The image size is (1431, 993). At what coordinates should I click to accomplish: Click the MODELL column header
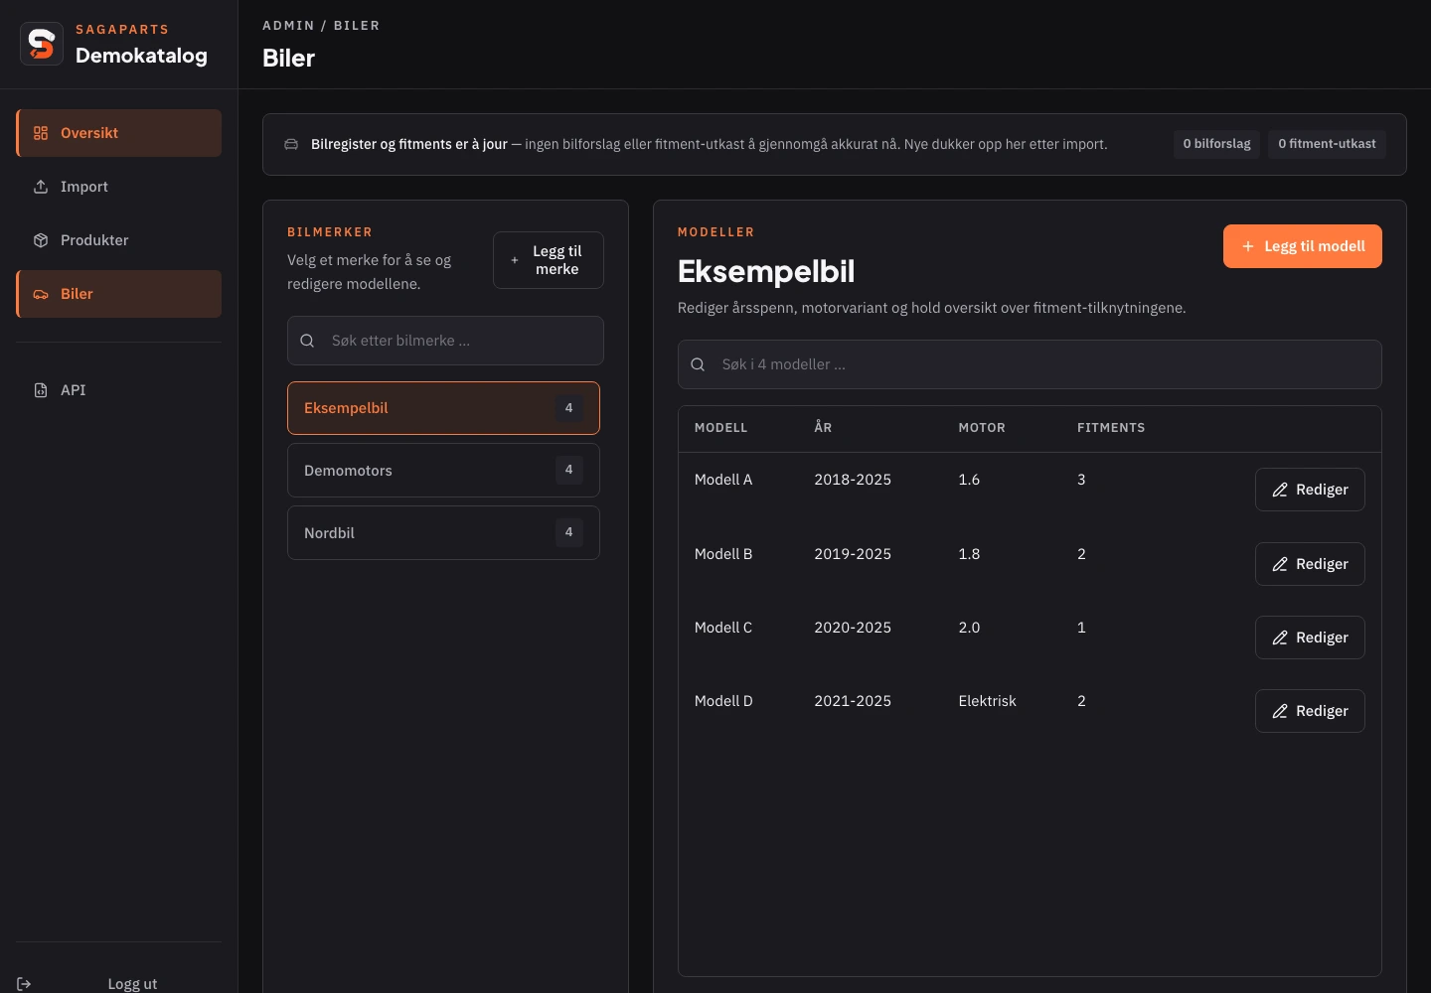[720, 428]
